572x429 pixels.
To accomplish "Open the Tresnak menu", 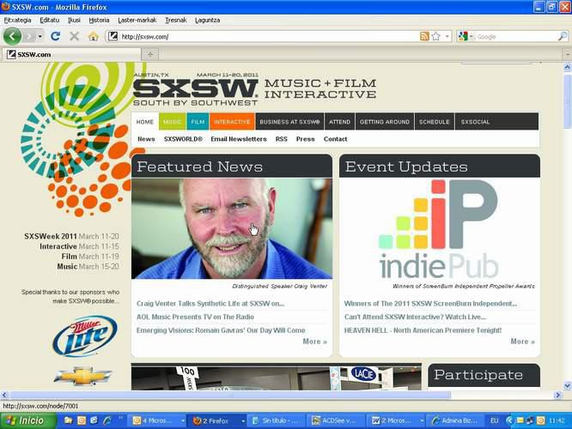I will point(176,20).
